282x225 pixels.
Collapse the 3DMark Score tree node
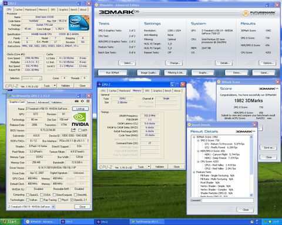click(194, 137)
